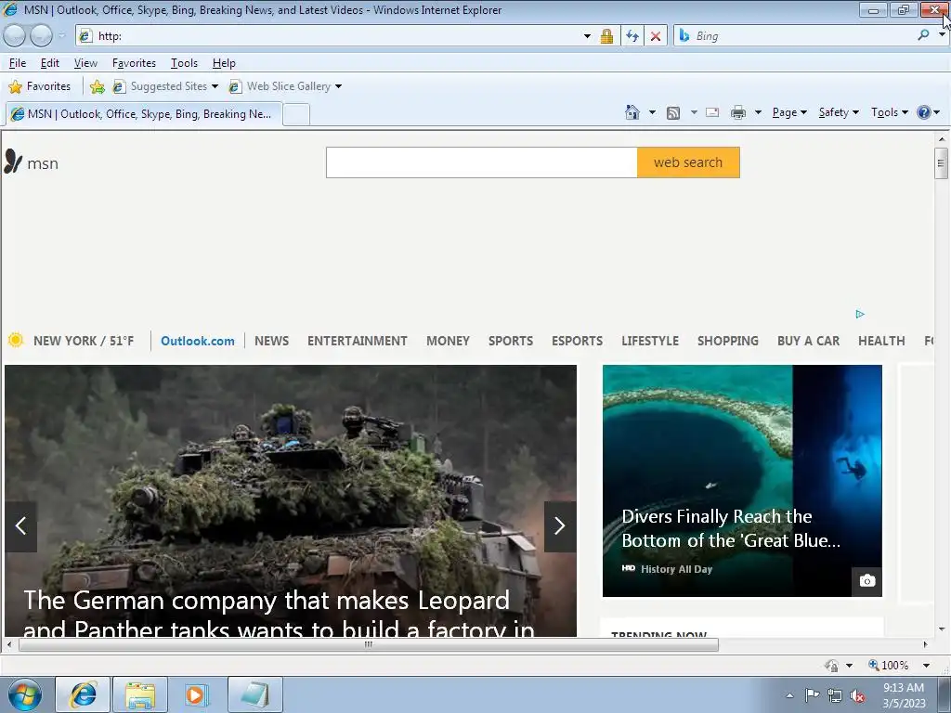The image size is (951, 713).
Task: Open search provider dropdown arrow
Action: [x=942, y=35]
